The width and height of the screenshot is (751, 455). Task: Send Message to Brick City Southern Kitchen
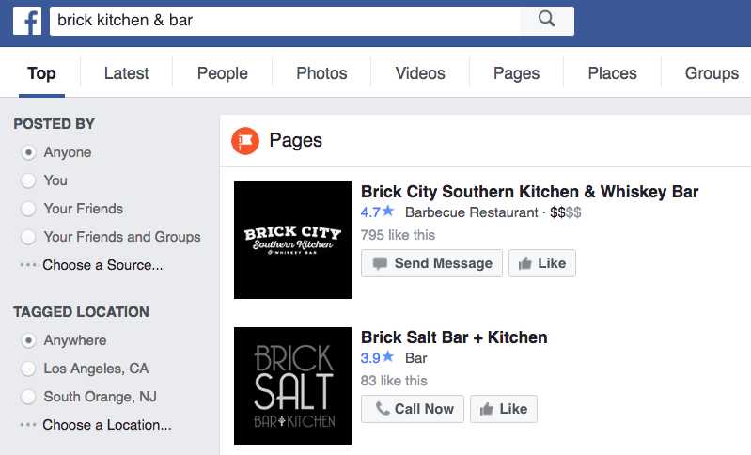[431, 263]
